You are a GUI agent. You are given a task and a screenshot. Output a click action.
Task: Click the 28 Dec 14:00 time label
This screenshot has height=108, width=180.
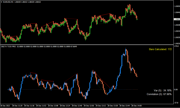(137, 106)
